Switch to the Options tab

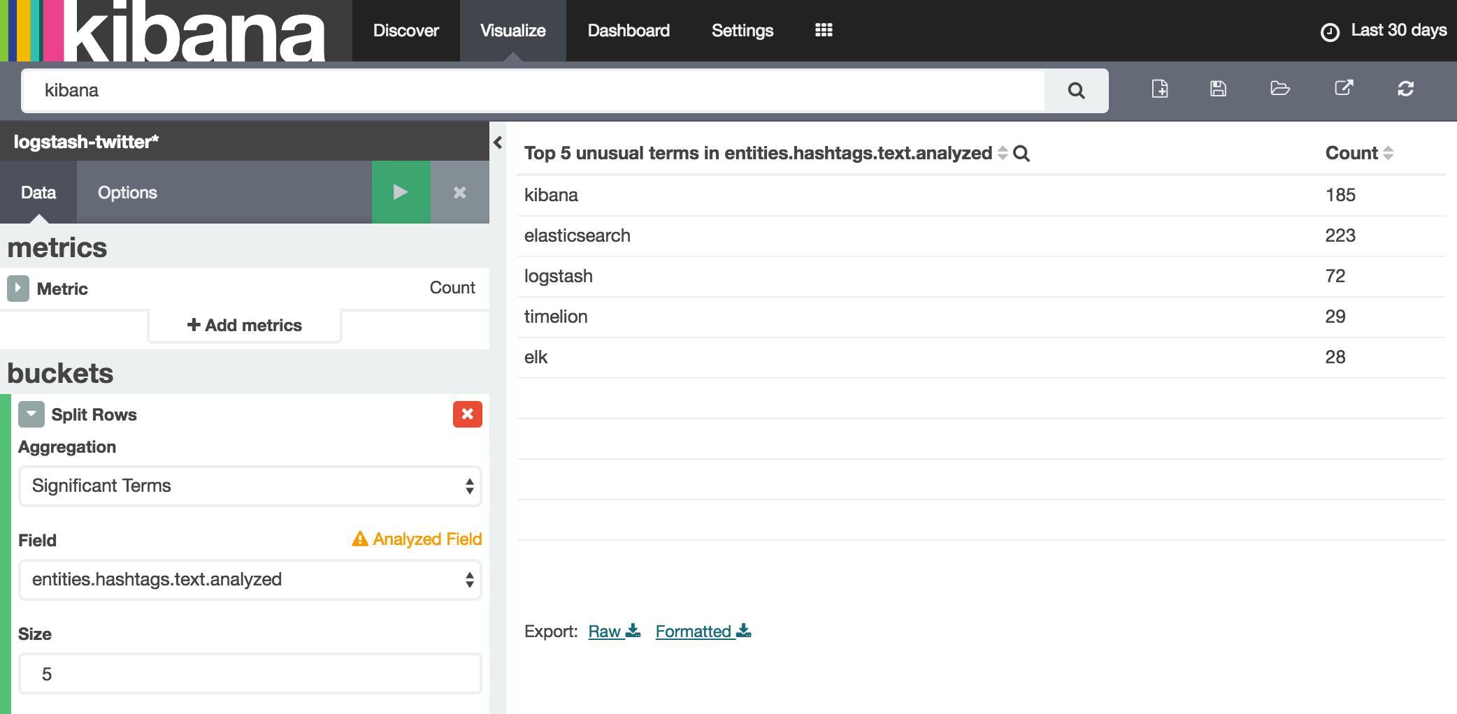click(127, 192)
